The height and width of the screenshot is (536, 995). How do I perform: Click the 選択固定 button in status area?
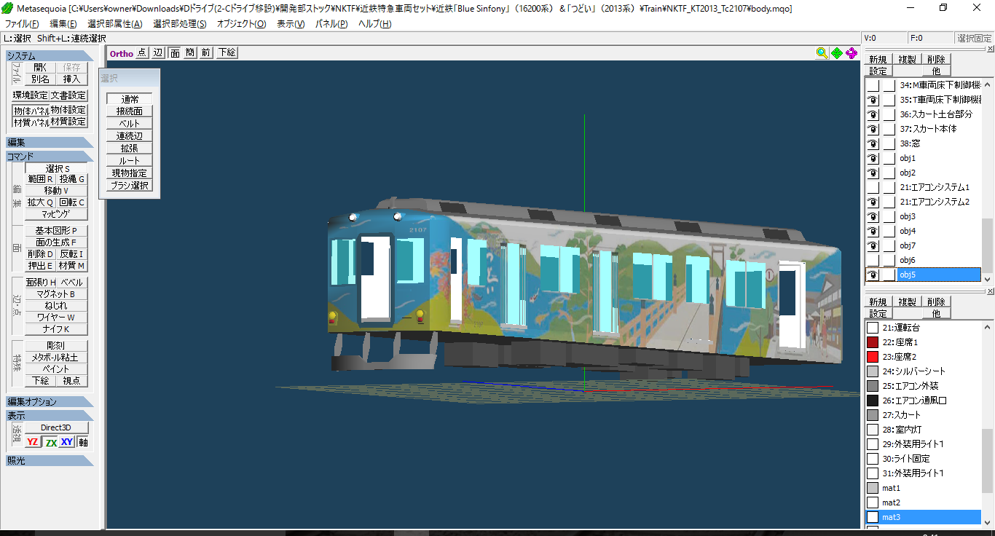974,39
